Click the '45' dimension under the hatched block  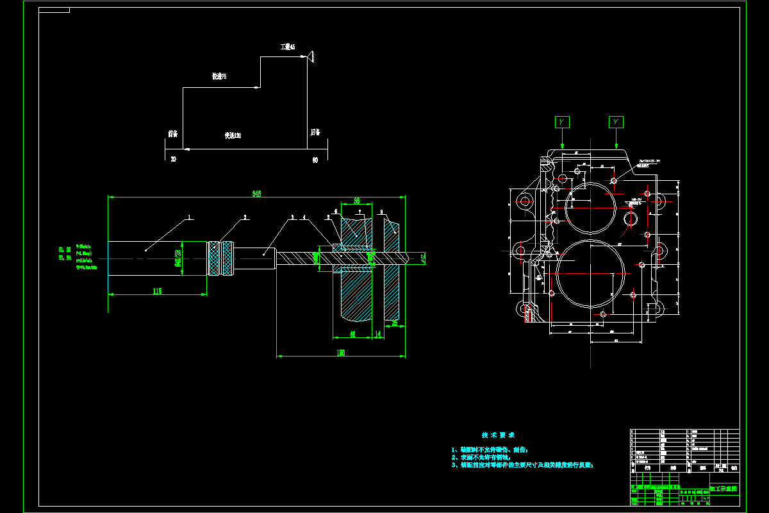coord(352,334)
